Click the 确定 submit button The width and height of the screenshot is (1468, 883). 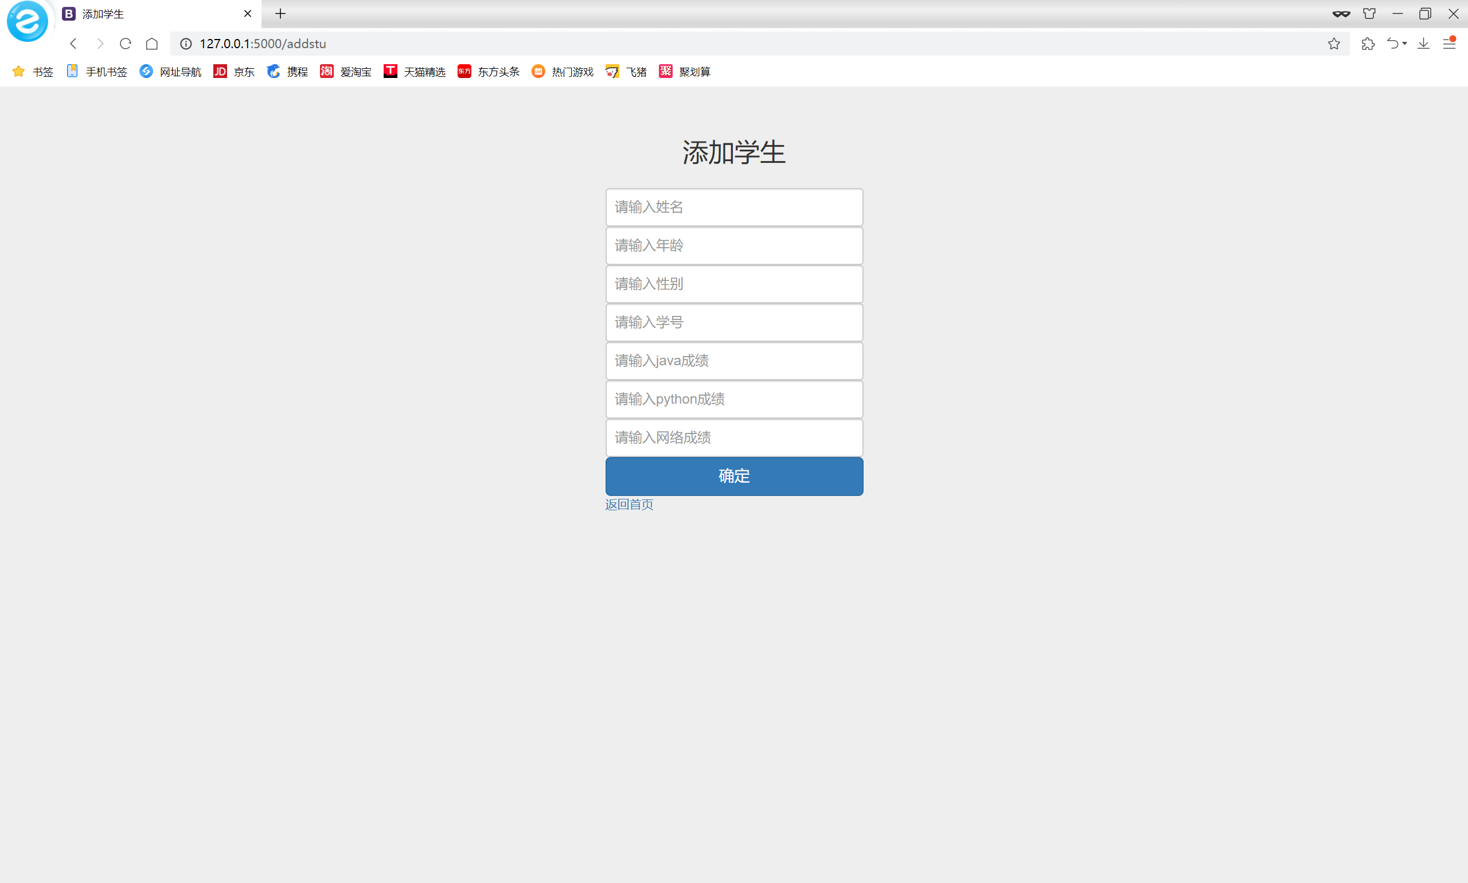(733, 476)
